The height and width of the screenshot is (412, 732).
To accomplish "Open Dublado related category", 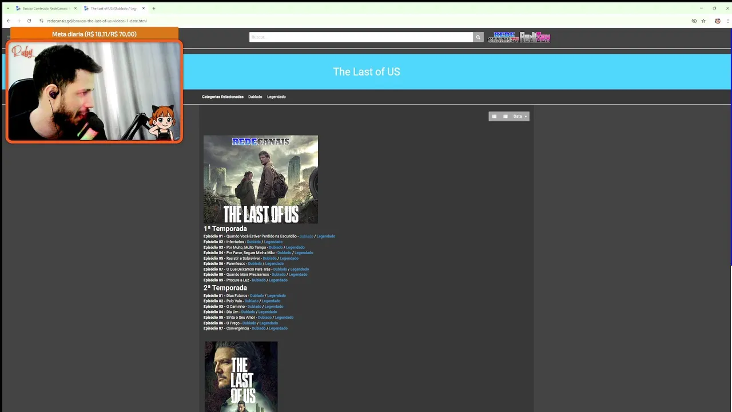I will click(255, 97).
